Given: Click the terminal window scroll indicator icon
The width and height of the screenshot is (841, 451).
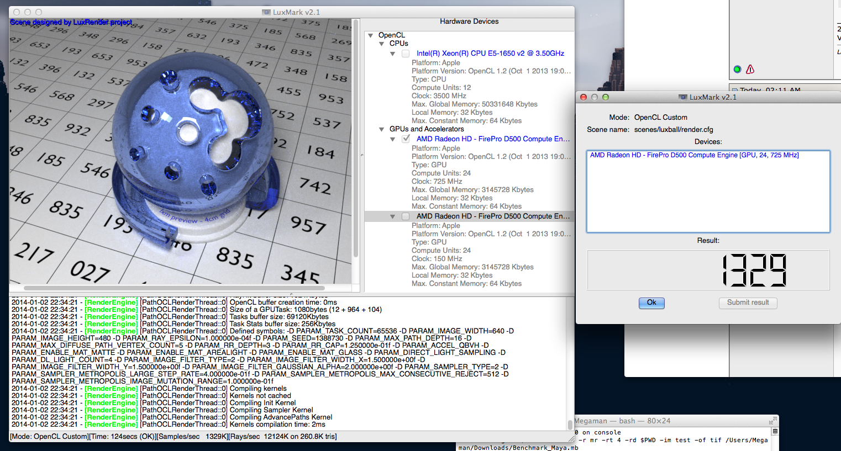Looking at the screenshot, I should pos(775,432).
